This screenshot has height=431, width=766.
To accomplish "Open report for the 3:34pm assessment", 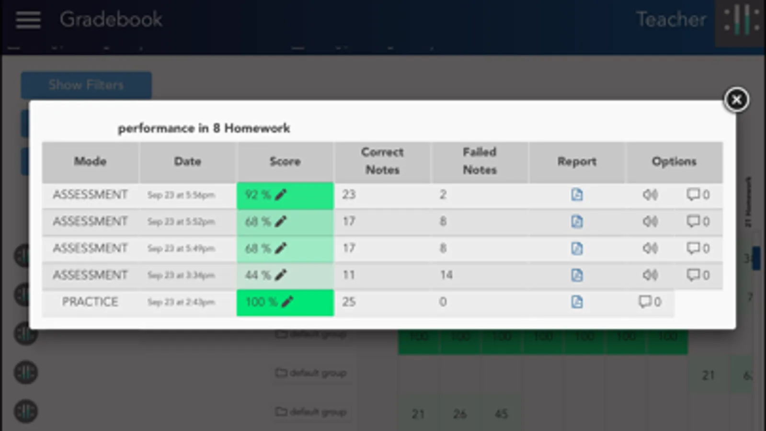I will tap(577, 275).
